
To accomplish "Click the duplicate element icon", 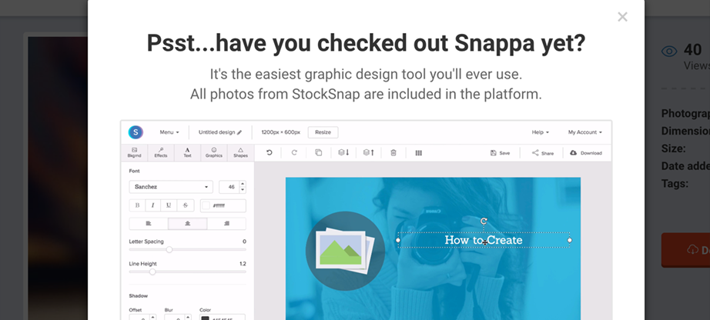I will (318, 153).
